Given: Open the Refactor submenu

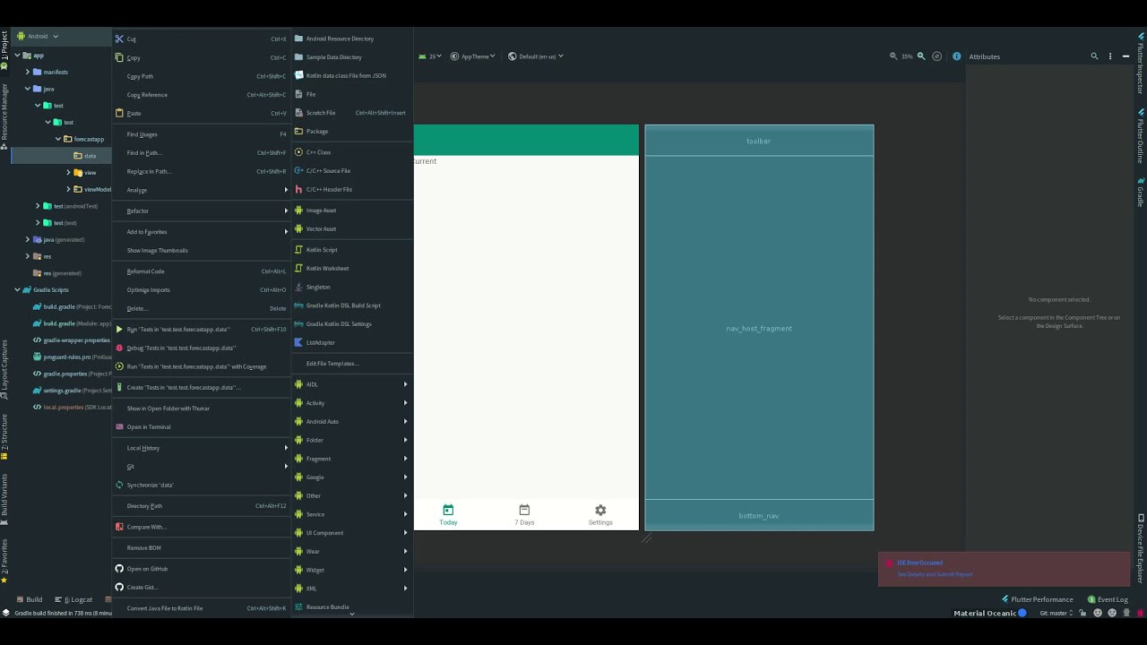Looking at the screenshot, I should pos(203,211).
